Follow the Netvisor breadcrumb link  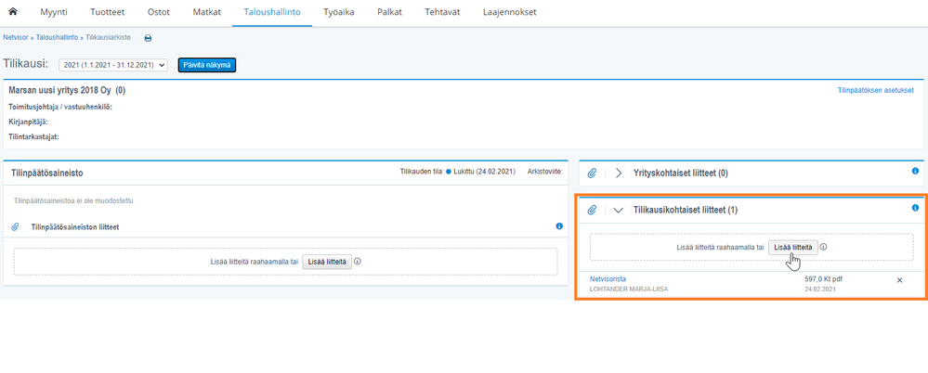tap(15, 37)
